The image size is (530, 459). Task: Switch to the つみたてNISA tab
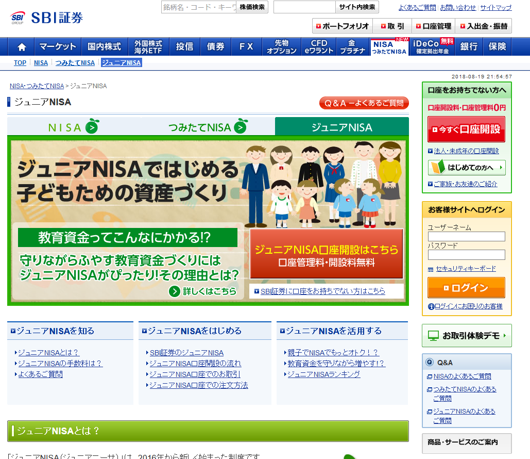point(208,127)
